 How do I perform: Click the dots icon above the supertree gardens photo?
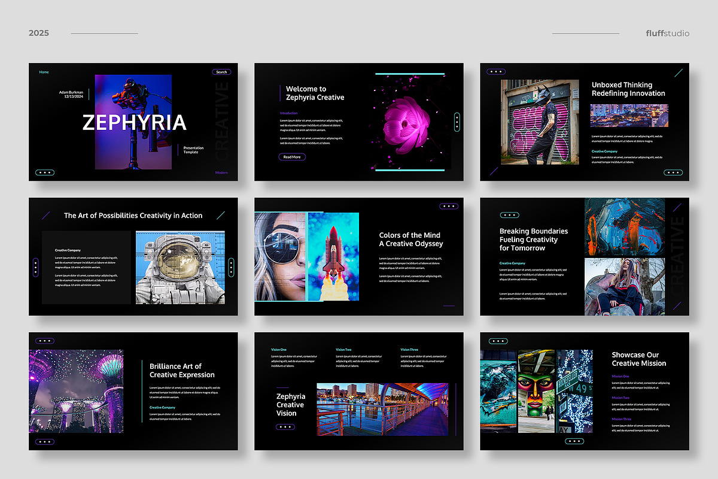(45, 341)
